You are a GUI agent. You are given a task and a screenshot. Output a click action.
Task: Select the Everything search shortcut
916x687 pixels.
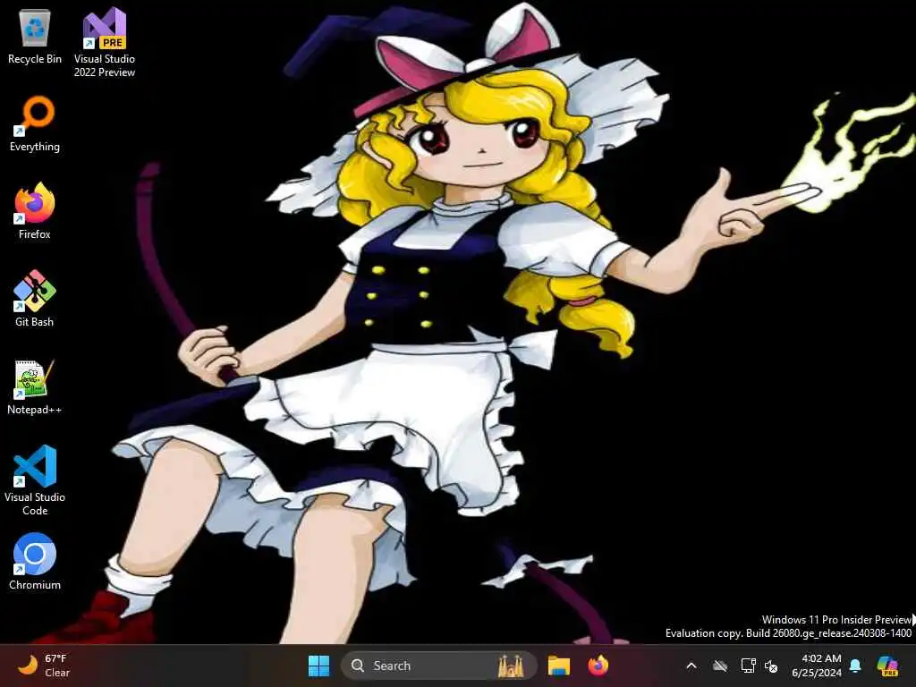(35, 123)
